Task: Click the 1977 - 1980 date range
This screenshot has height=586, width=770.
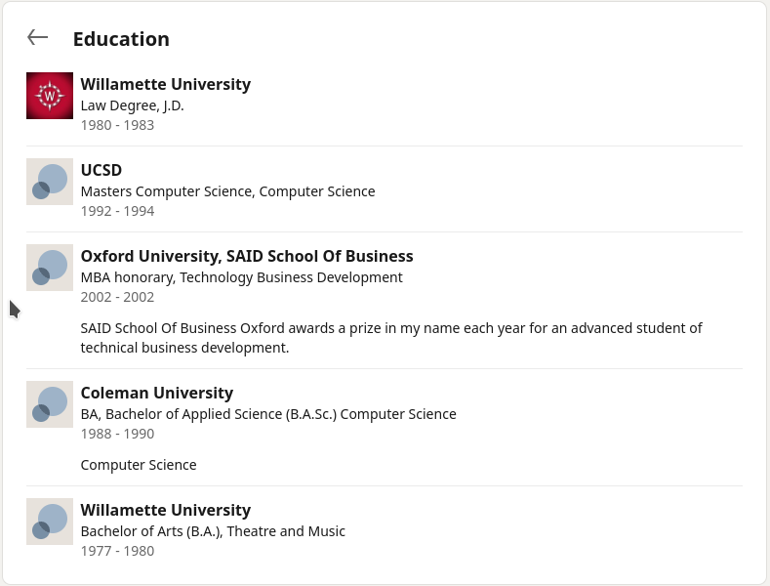Action: (117, 551)
